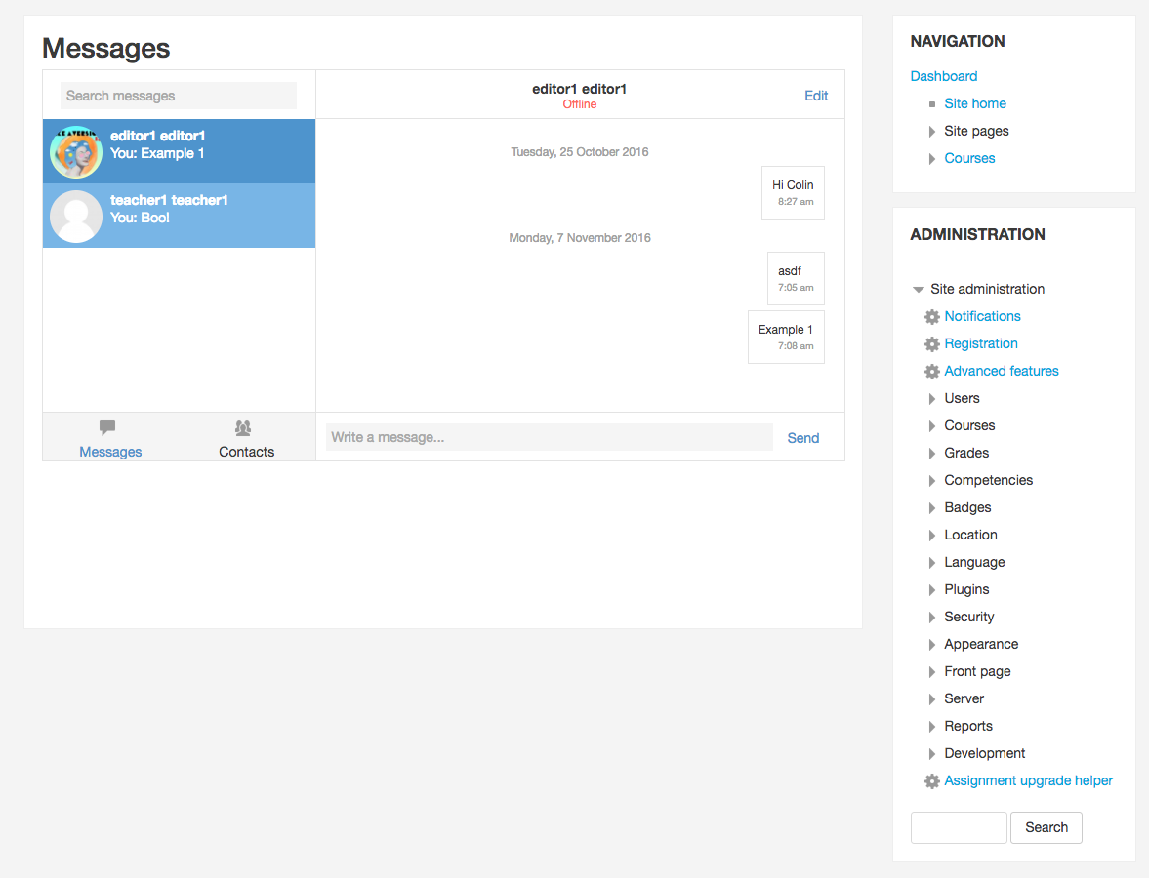Click the Site administration tree label
Viewport: 1149px width, 878px height.
tap(987, 289)
